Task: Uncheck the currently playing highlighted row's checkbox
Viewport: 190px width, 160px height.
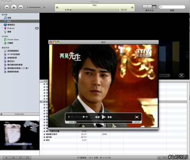Action: (x=44, y=102)
